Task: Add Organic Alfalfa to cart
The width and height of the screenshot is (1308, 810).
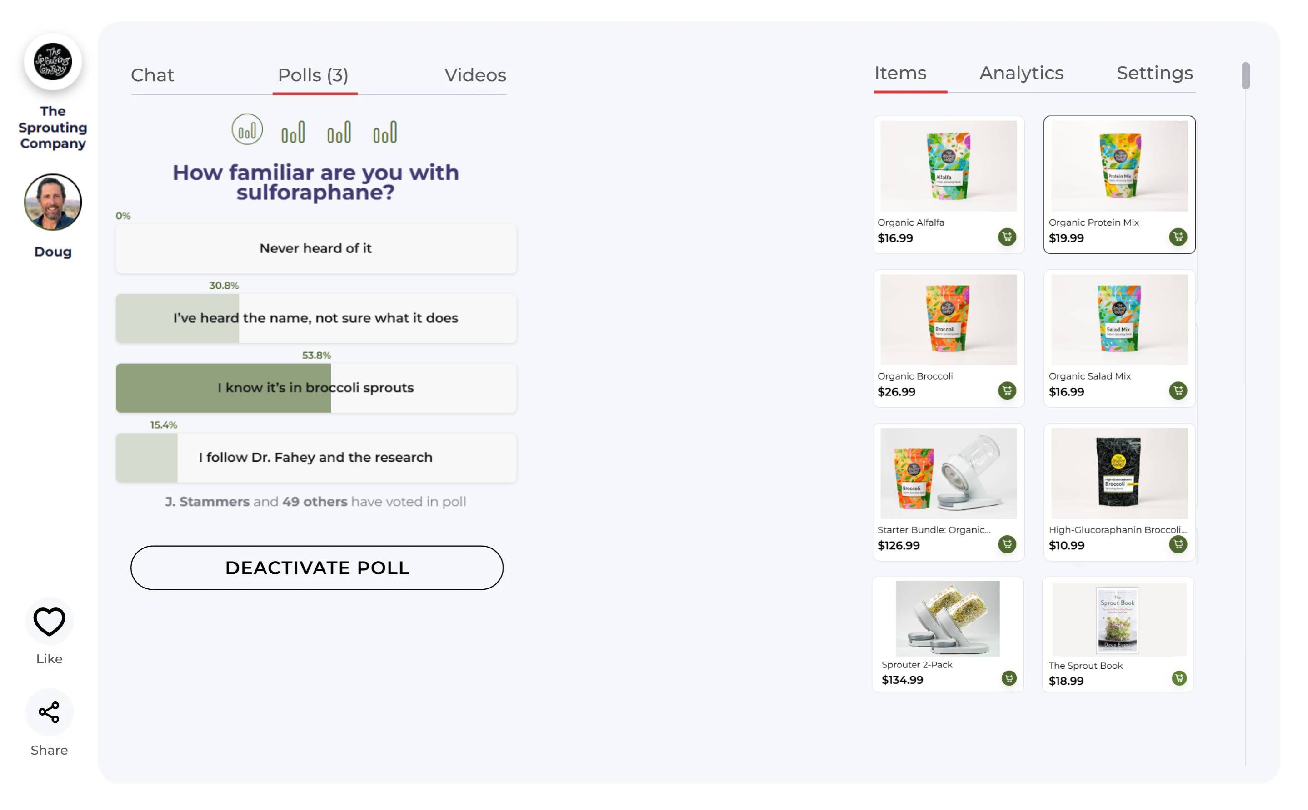Action: click(1007, 237)
